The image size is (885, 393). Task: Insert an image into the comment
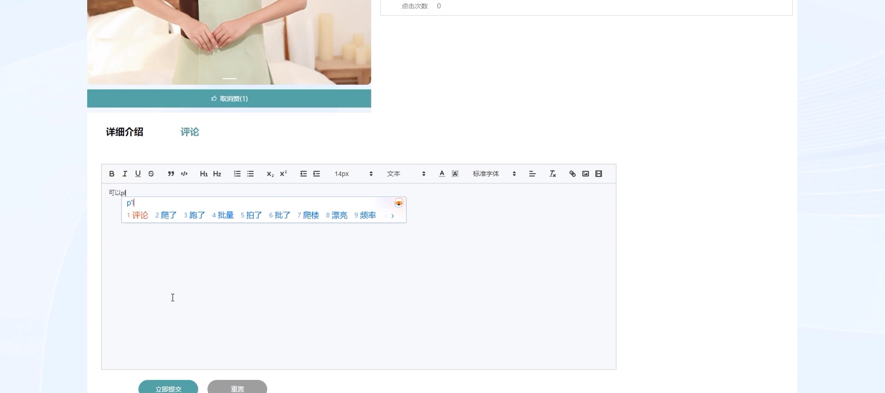click(x=585, y=173)
